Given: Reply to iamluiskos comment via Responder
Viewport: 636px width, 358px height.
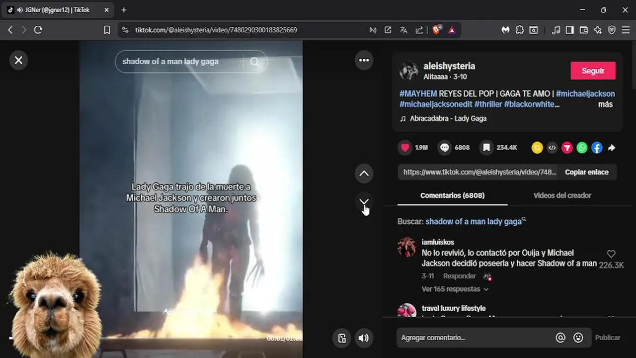Looking at the screenshot, I should click(459, 276).
